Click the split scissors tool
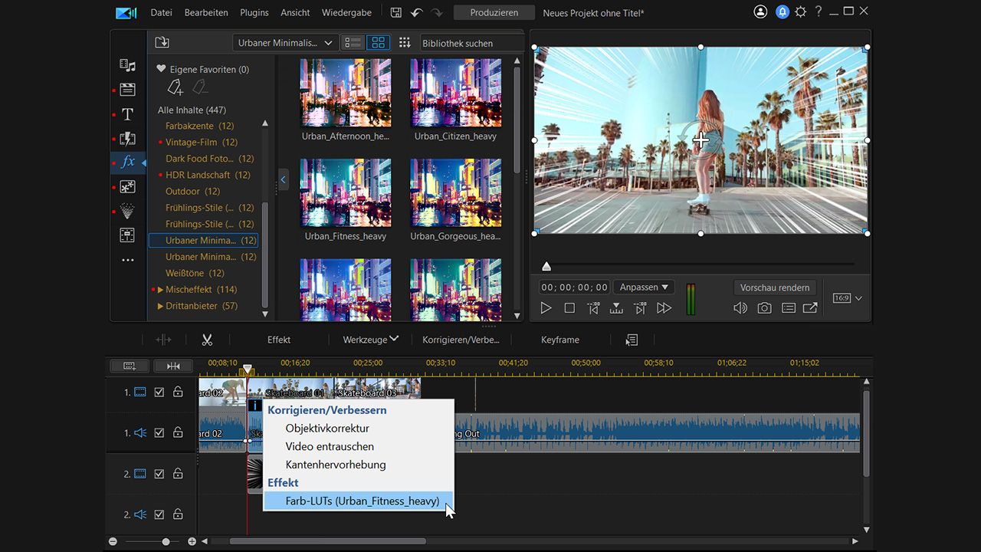This screenshot has height=552, width=981. pyautogui.click(x=207, y=340)
